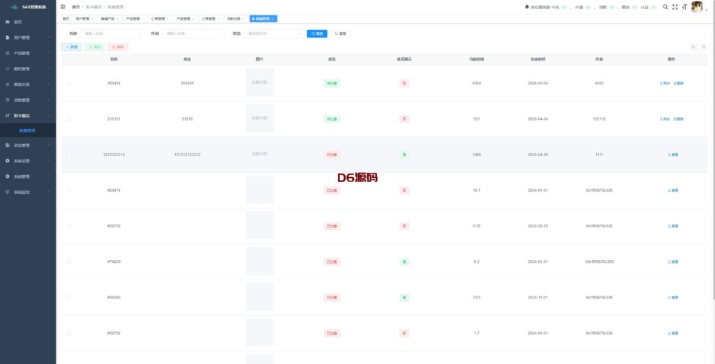Image resolution: width=715 pixels, height=364 pixels.
Task: Expand 产品管理 chevron in sidebar
Action: [48, 53]
